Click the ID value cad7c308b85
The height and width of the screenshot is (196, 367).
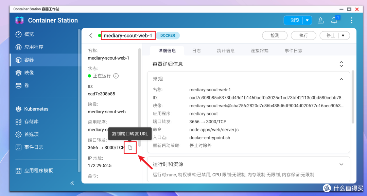tap(101, 94)
